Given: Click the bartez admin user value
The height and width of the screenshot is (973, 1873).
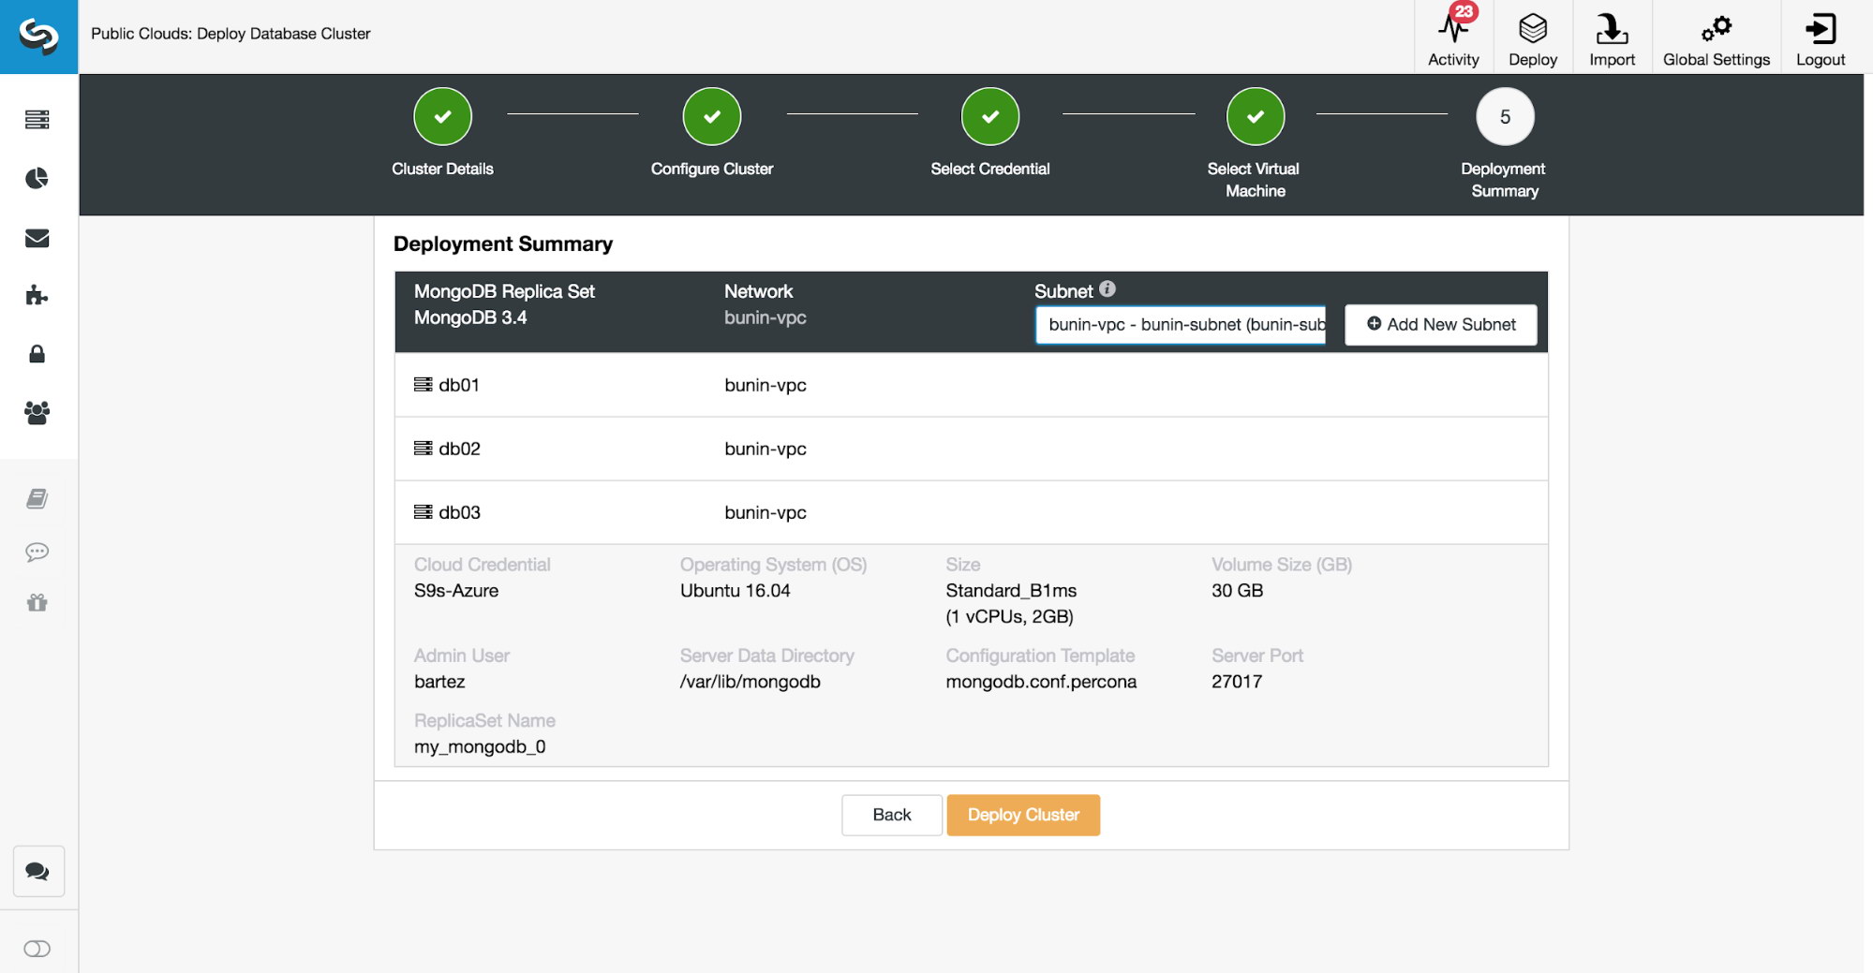Looking at the screenshot, I should click(439, 682).
